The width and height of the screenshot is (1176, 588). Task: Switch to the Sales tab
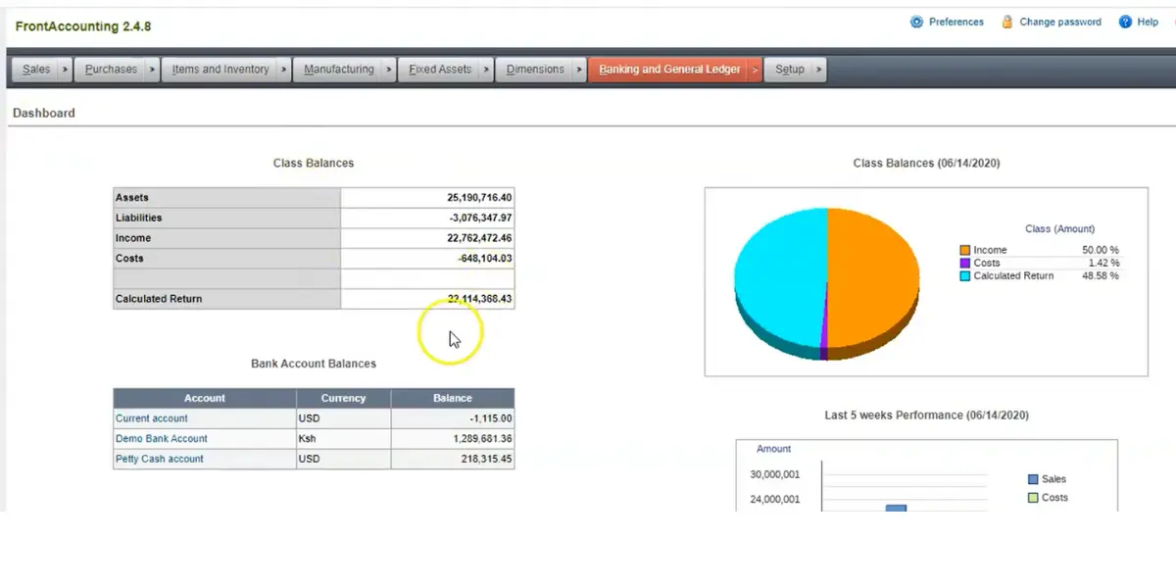[36, 70]
